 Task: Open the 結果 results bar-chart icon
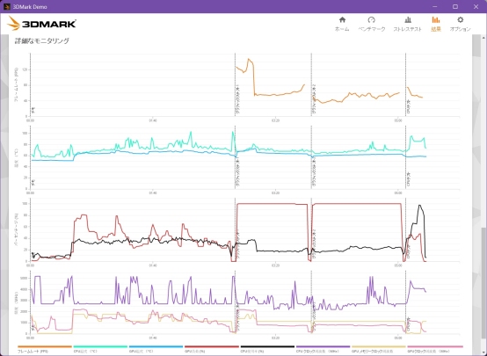point(436,20)
